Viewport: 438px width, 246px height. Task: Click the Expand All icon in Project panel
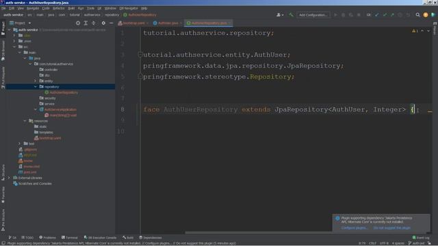click(x=86, y=23)
